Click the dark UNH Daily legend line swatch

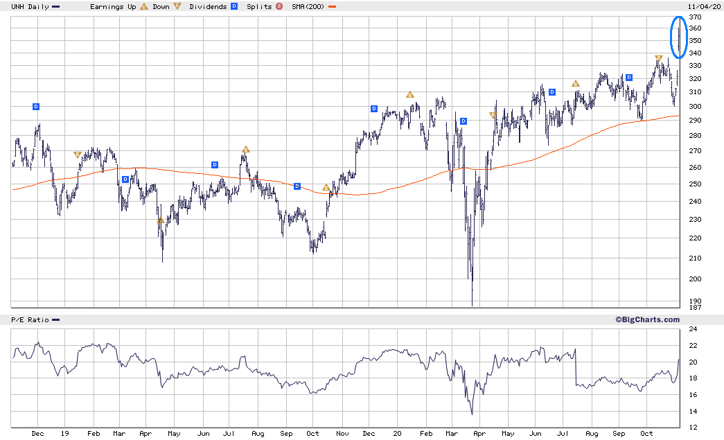56,7
